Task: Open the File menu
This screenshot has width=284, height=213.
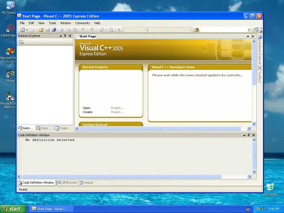Action: tap(22, 23)
